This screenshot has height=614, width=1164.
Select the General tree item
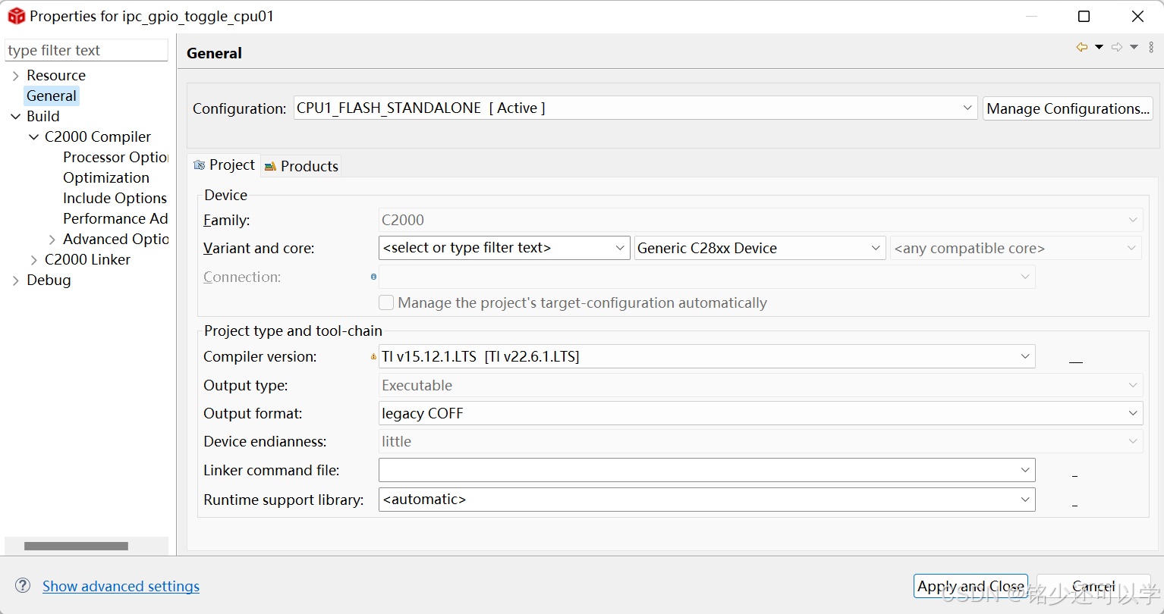[51, 96]
